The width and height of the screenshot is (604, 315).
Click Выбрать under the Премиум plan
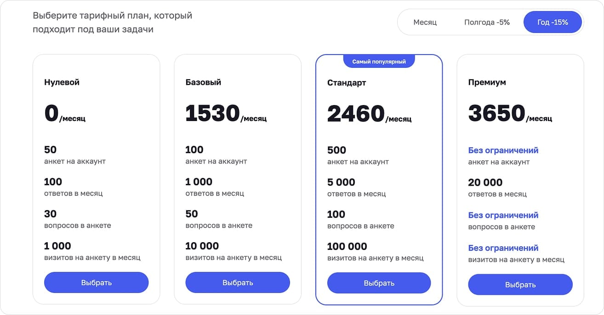(520, 284)
